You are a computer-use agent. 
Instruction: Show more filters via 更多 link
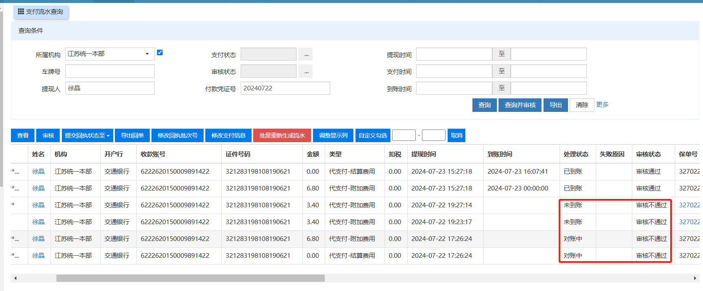(x=602, y=105)
